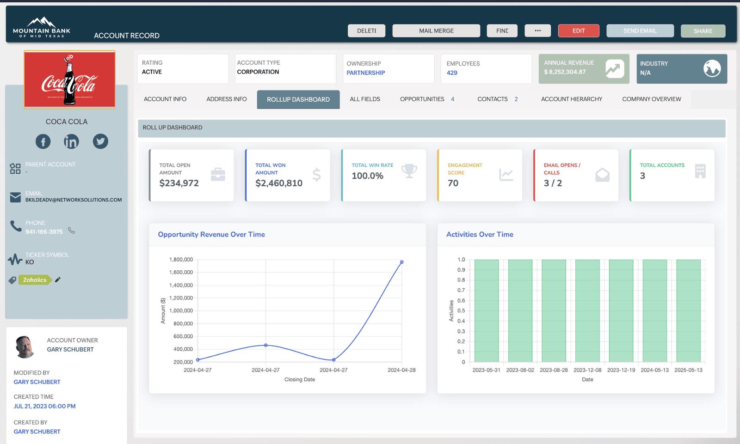Click the Partnership ownership link

pyautogui.click(x=365, y=73)
